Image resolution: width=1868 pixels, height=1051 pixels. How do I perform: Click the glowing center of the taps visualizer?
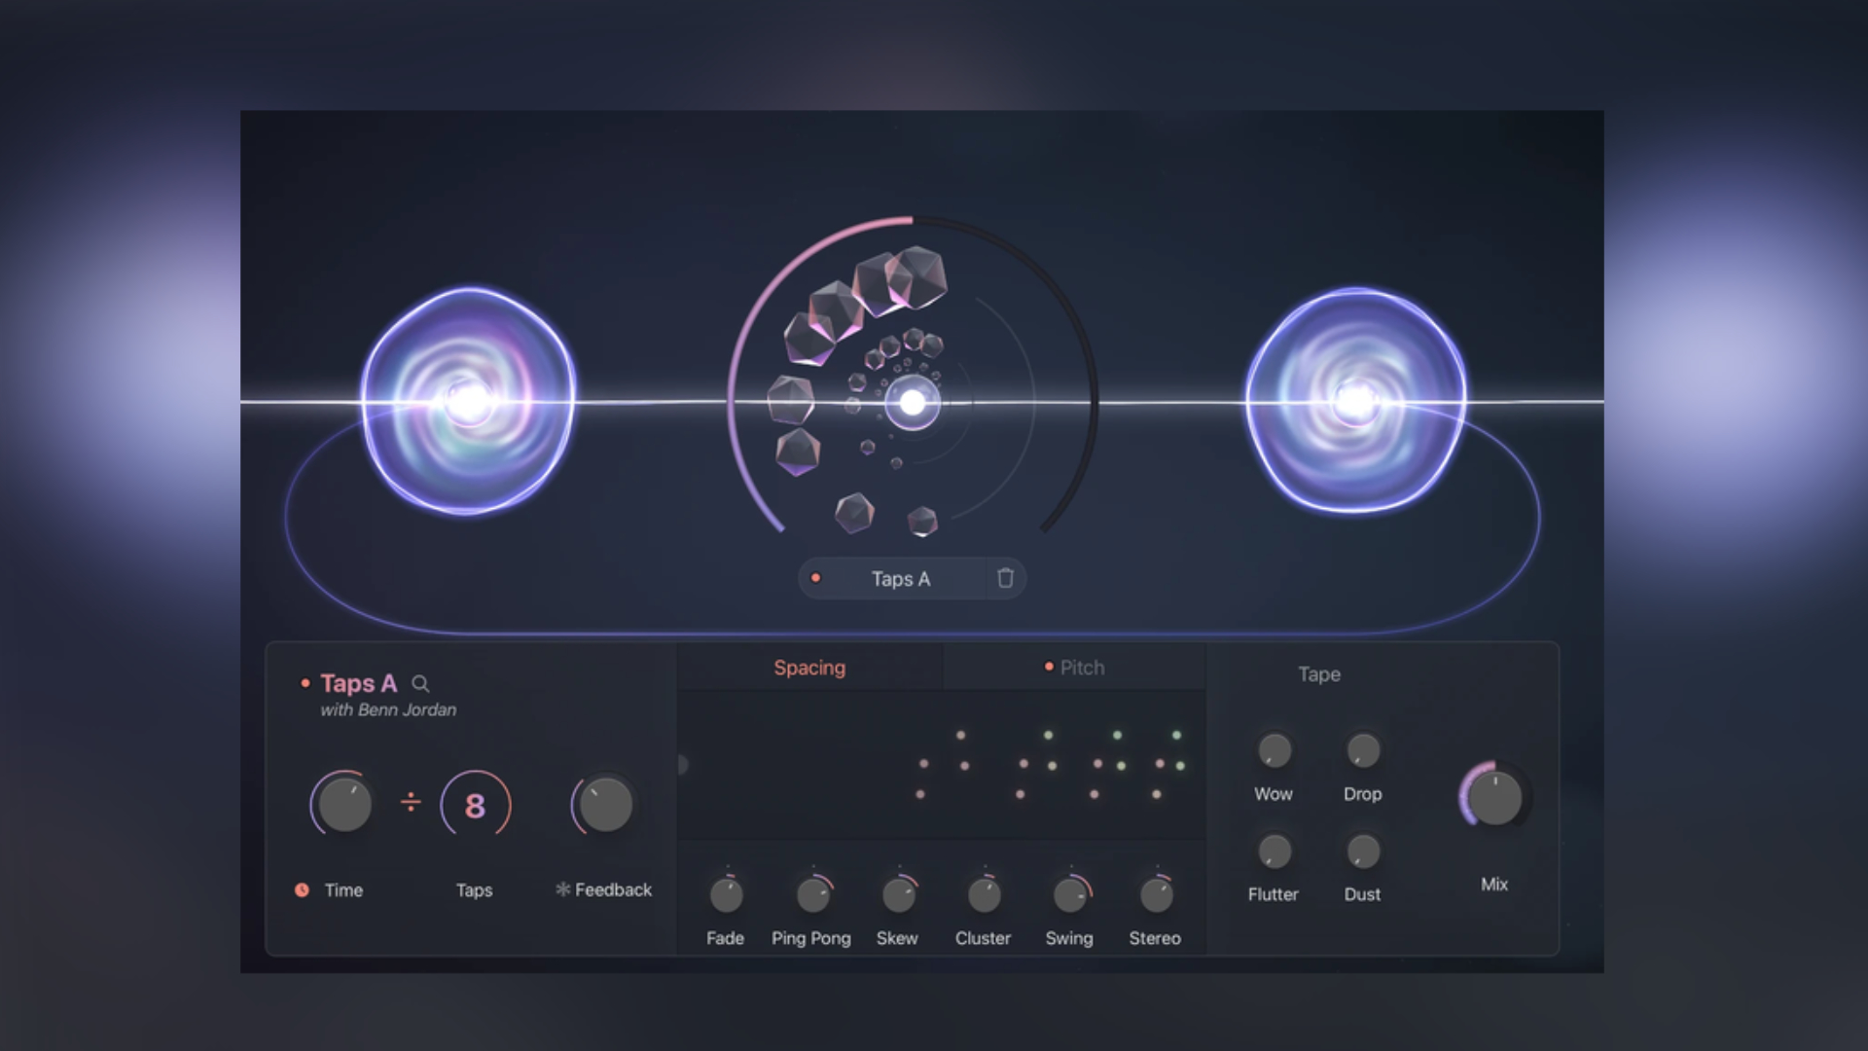point(913,402)
